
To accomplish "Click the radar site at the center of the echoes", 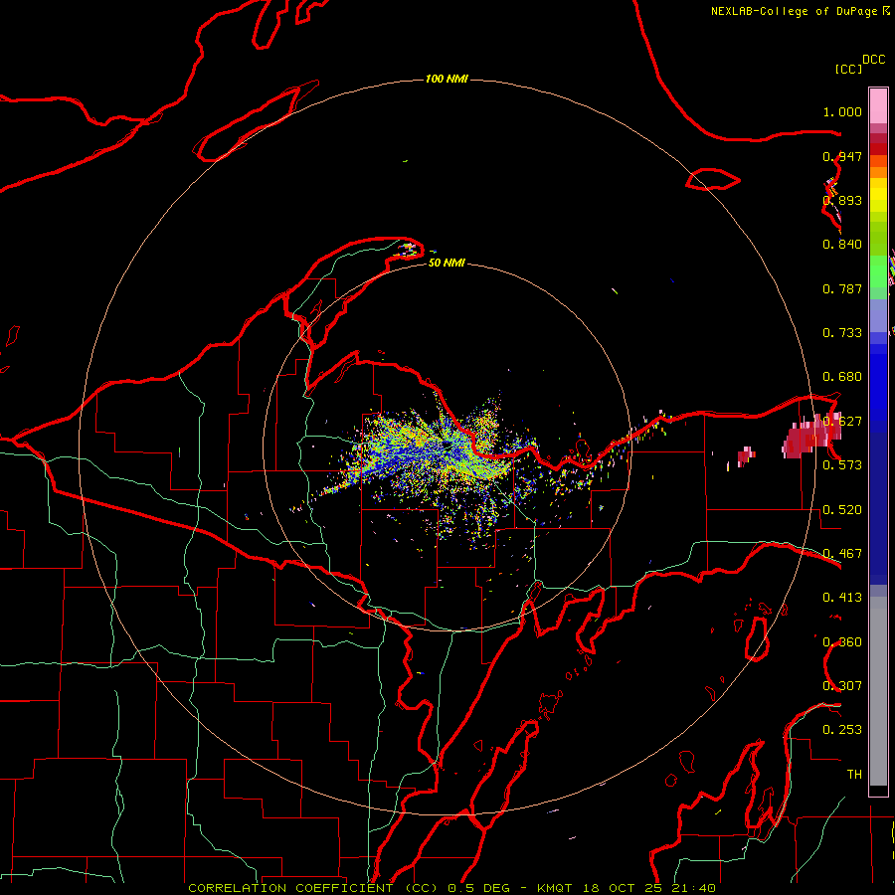I will click(446, 445).
